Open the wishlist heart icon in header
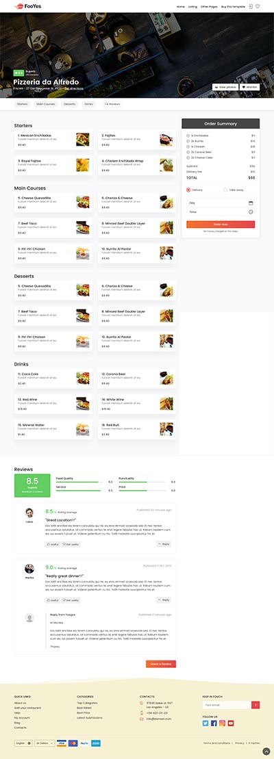The image size is (274, 759). [x=258, y=6]
